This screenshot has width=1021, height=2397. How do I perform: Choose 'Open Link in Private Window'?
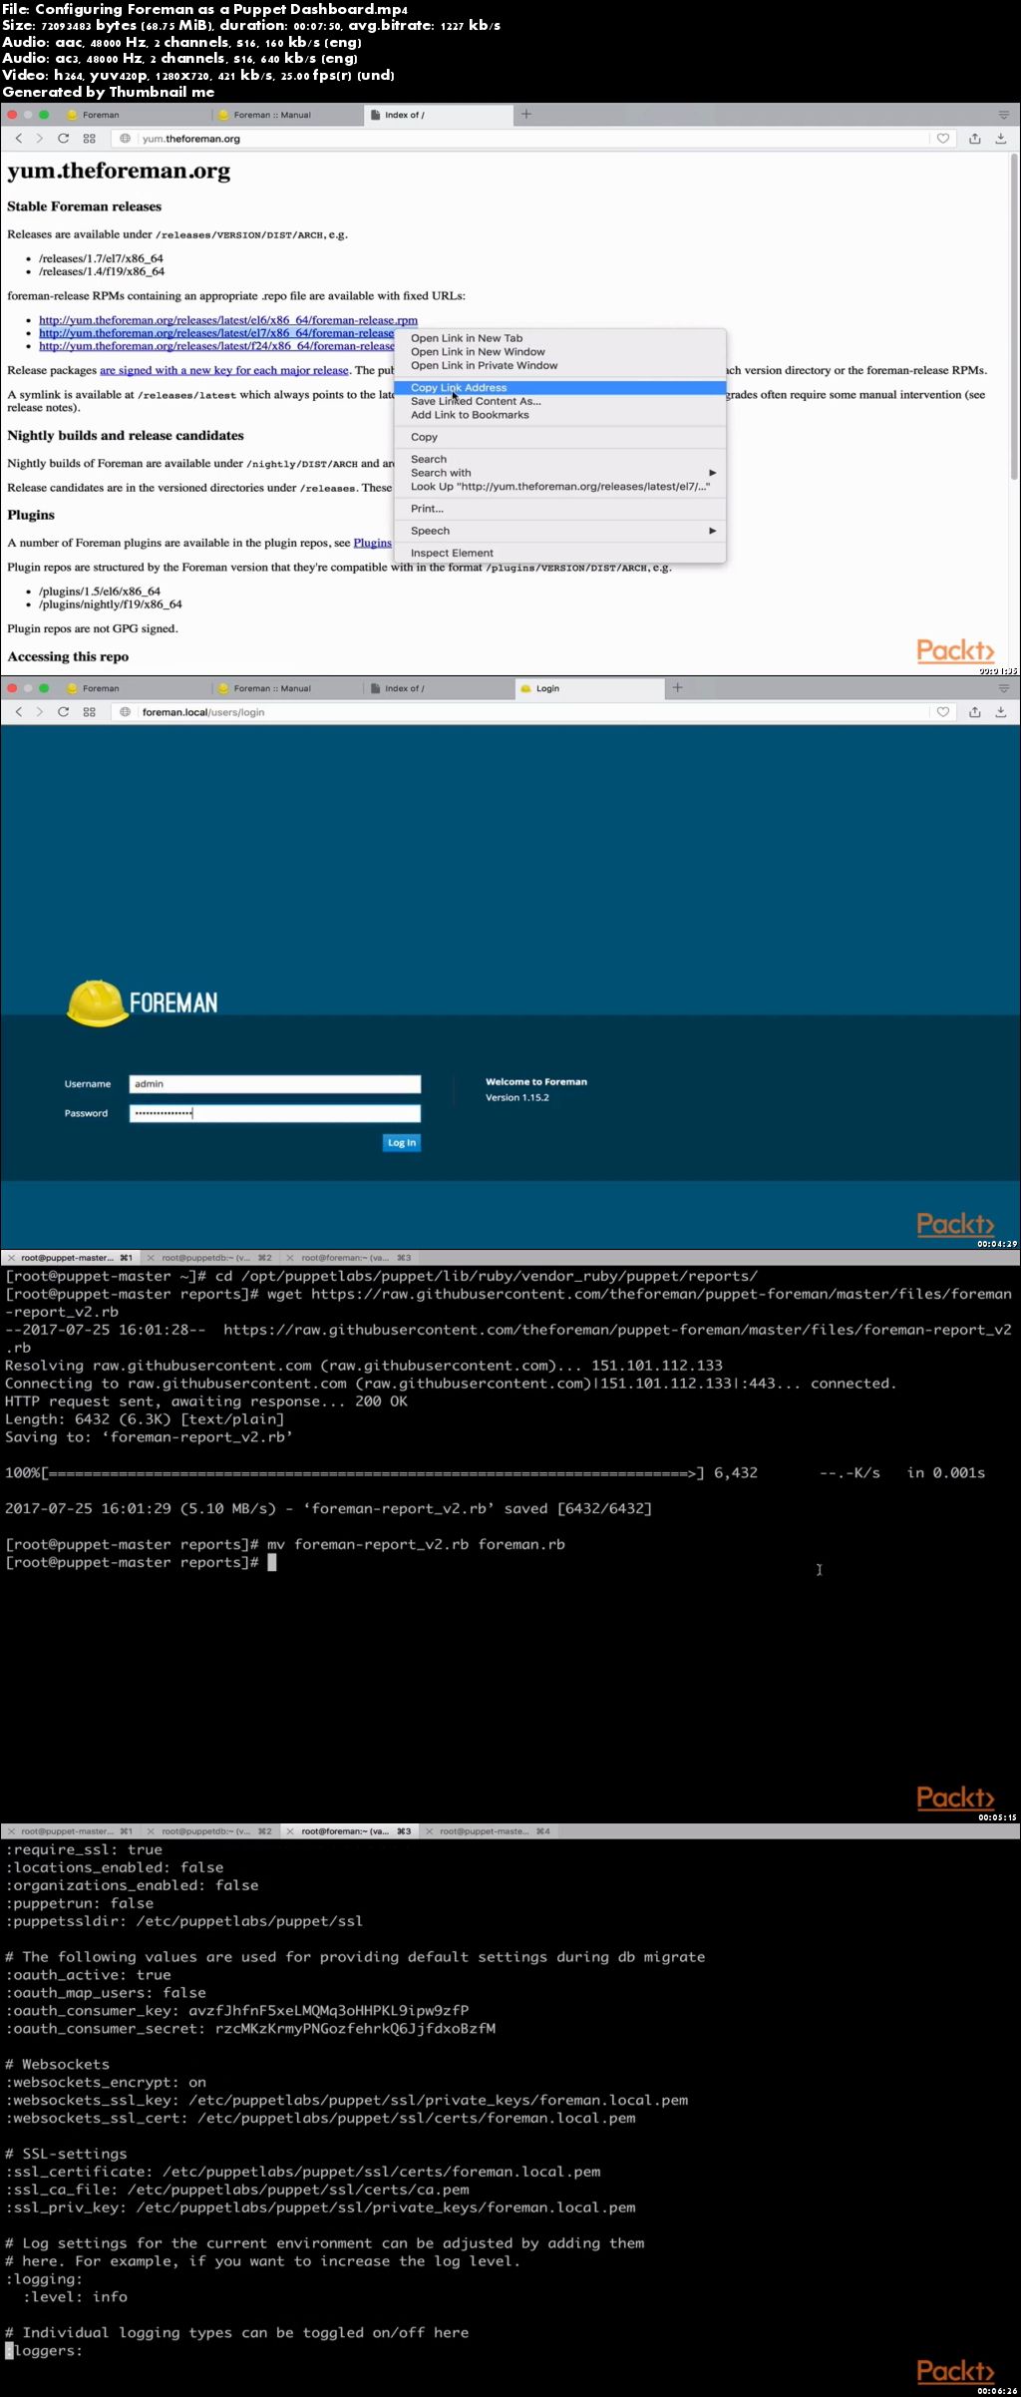560,366
